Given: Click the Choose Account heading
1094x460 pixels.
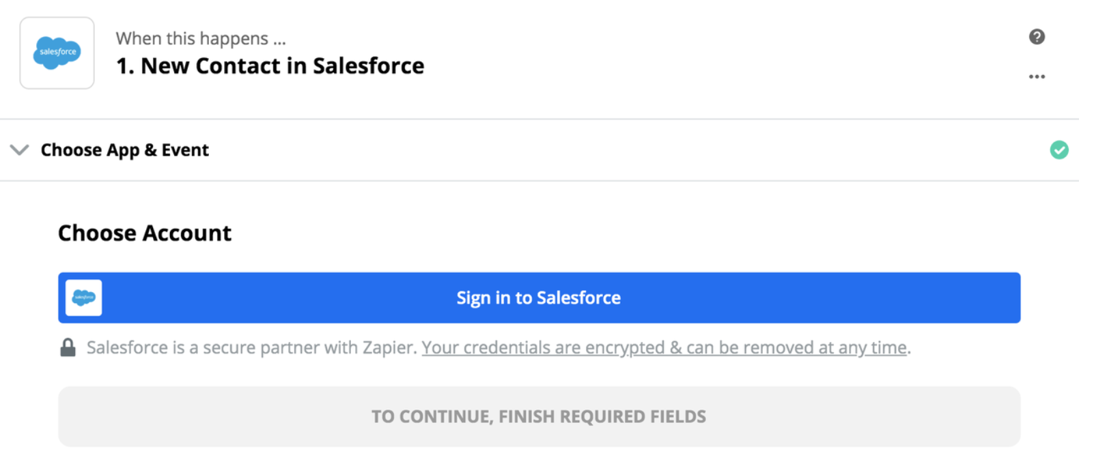Looking at the screenshot, I should (145, 233).
